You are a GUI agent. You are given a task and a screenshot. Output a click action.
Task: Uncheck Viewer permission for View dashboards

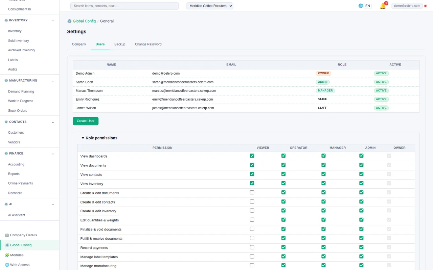[x=252, y=156]
